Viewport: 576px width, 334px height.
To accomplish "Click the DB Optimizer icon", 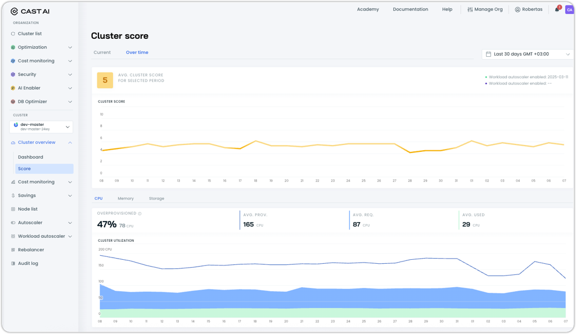I will coord(13,102).
